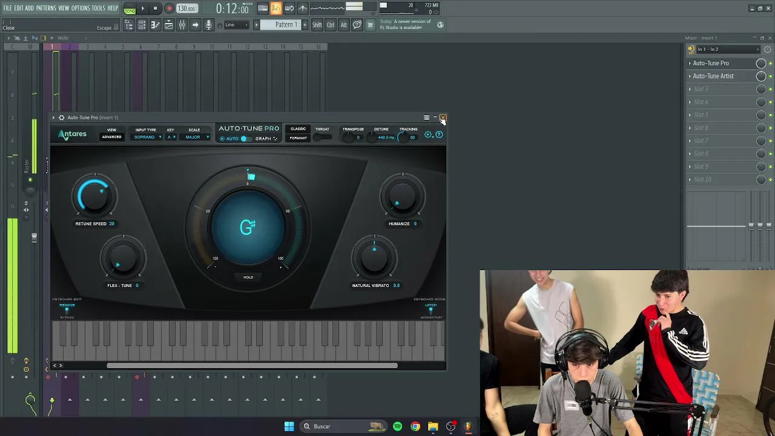Screen dimensions: 775x436
Task: Open the KEY dropdown showing A
Action: pos(171,137)
